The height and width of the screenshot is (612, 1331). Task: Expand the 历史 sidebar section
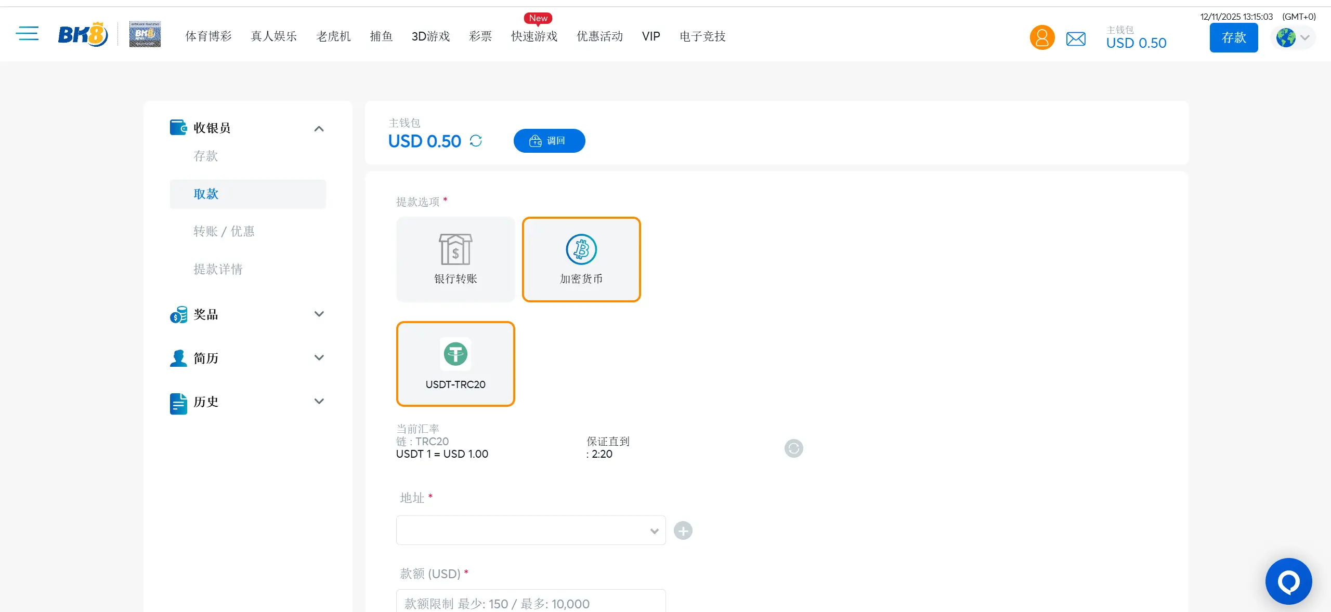319,401
